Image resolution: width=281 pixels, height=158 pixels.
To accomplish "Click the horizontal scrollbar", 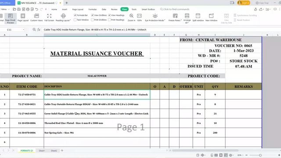I will 205,151.
